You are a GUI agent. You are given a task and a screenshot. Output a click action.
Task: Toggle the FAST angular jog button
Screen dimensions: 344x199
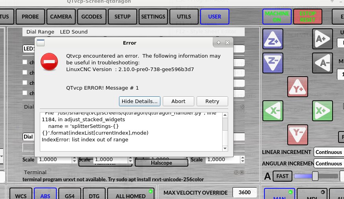(x=283, y=176)
